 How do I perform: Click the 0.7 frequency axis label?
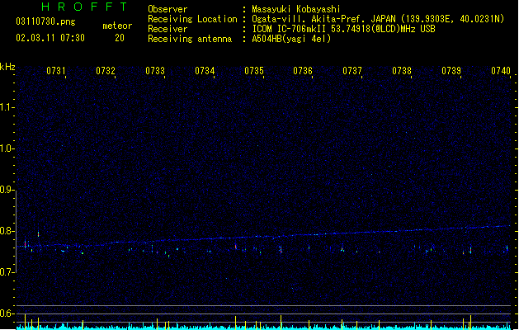click(7, 272)
